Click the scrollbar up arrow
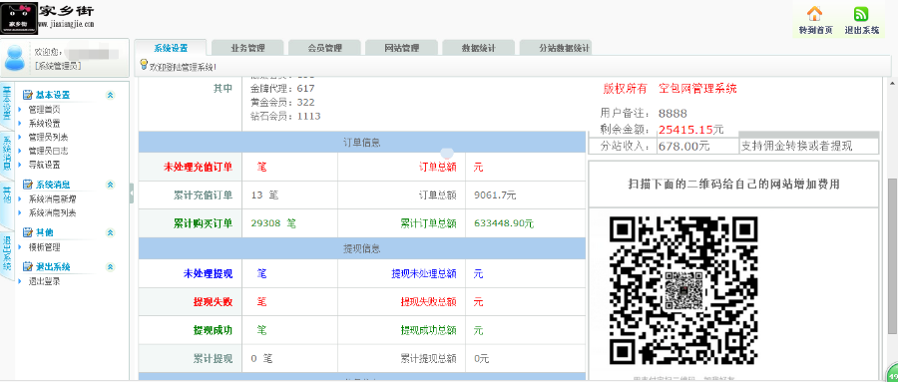 (892, 84)
